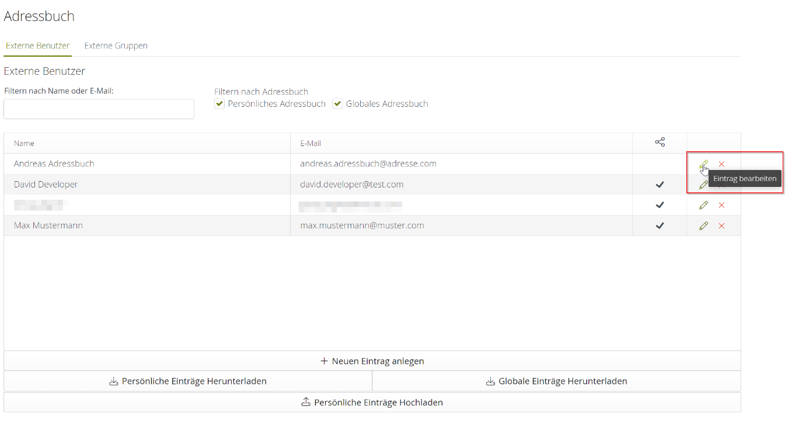Select the Externe Benutzer tab

click(37, 45)
